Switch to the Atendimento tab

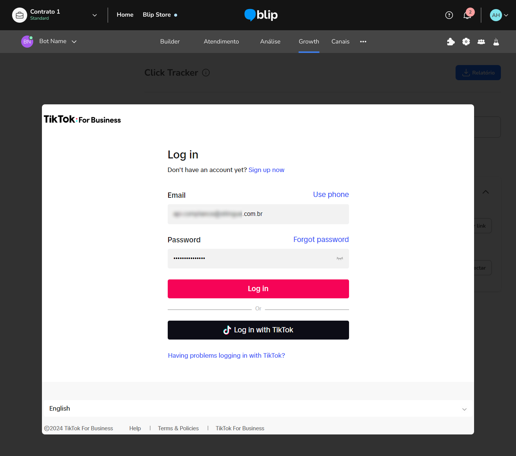click(x=221, y=42)
